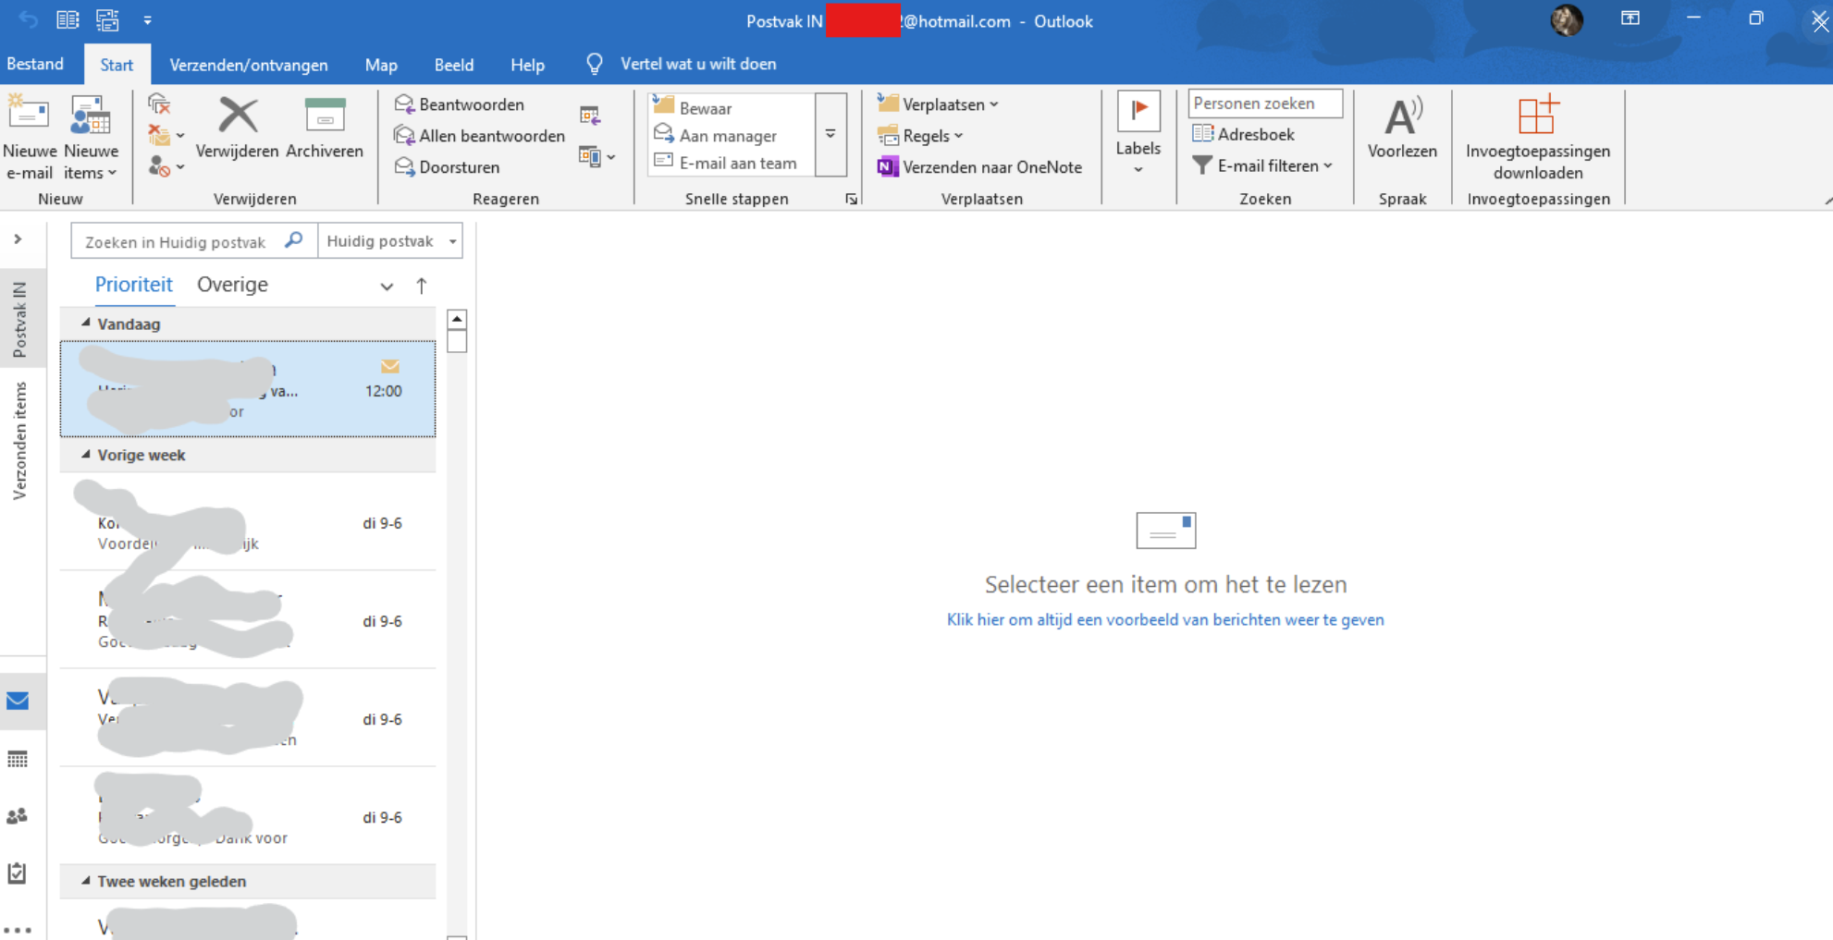
Task: Show more navigation options (three dots)
Action: pyautogui.click(x=18, y=930)
